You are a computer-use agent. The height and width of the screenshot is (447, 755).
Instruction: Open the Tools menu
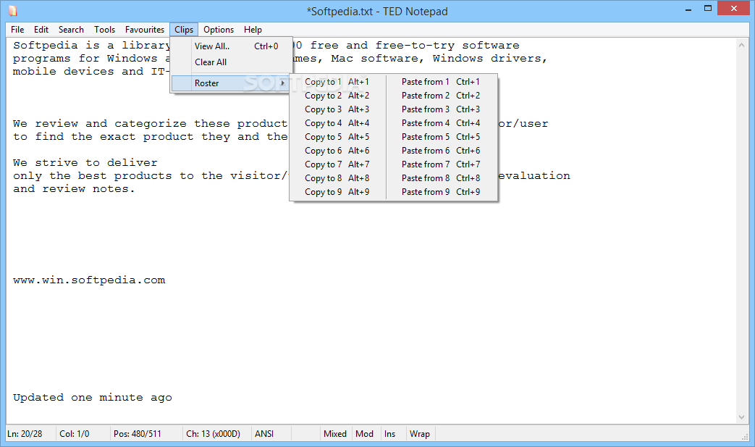[x=104, y=30]
